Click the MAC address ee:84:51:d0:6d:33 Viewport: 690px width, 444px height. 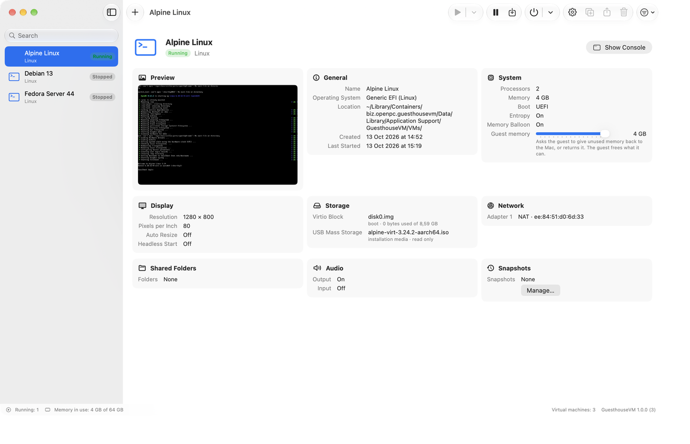point(559,217)
